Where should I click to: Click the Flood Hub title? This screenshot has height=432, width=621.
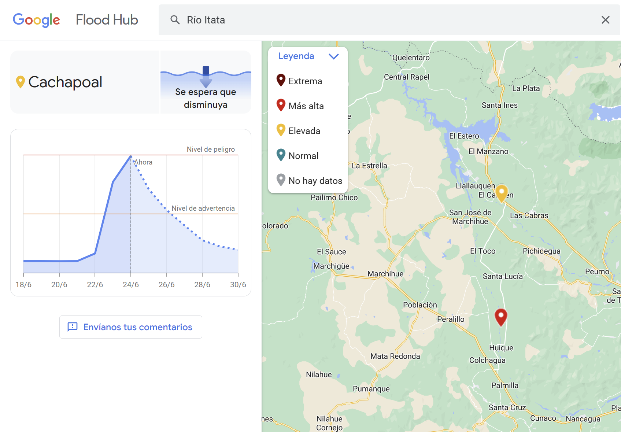(107, 20)
